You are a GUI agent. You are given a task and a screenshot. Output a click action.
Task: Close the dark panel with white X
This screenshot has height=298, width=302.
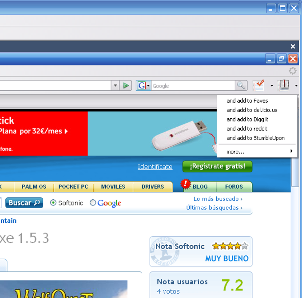point(293,46)
